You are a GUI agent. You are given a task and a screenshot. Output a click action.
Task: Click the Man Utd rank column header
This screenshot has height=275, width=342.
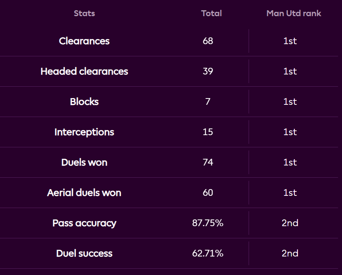click(294, 13)
